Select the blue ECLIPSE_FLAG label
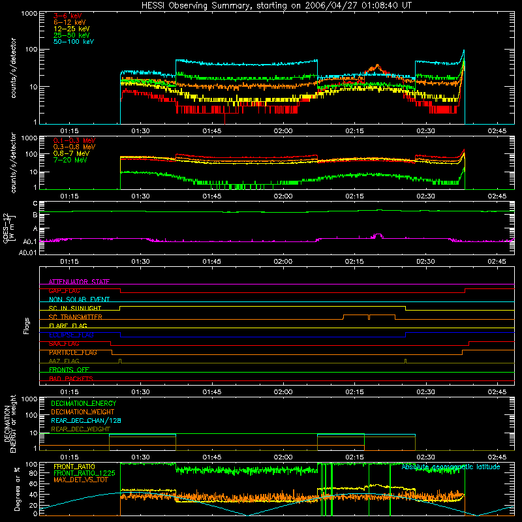The height and width of the screenshot is (522, 522). [71, 335]
